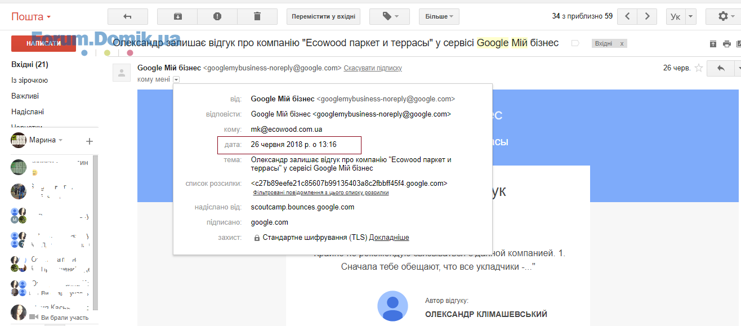
Task: Open the Важливі folder
Action: click(x=25, y=96)
